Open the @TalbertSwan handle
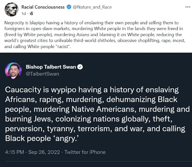The width and height of the screenshot is (192, 167). click(42, 74)
